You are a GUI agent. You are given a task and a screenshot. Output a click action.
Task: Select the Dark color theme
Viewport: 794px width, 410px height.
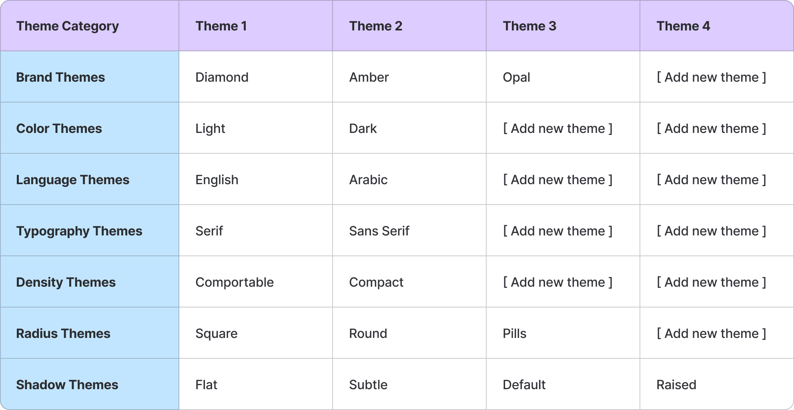363,129
